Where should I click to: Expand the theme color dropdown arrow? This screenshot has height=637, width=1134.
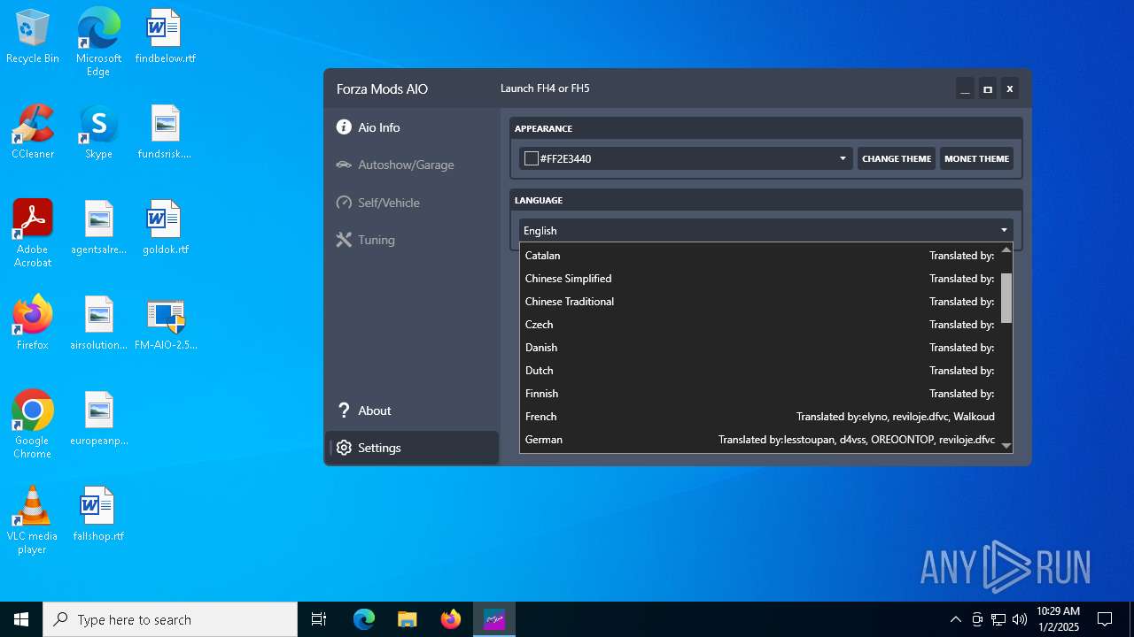coord(843,159)
